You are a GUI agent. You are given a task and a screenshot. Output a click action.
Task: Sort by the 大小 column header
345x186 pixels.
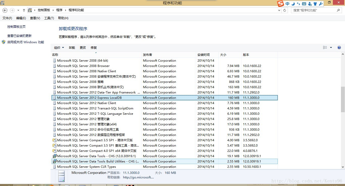point(230,55)
